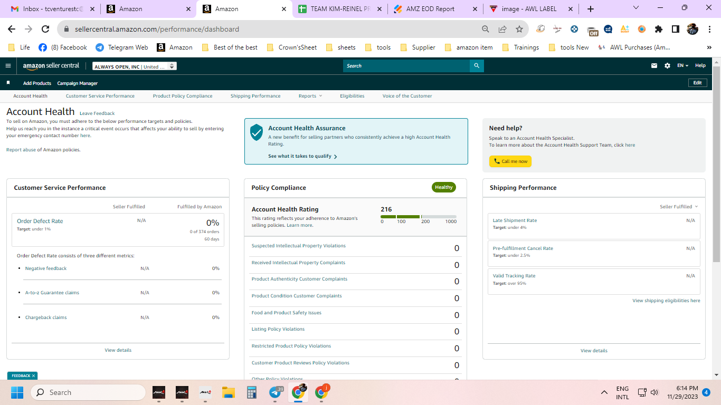The width and height of the screenshot is (721, 405).
Task: Click the Windows Start button
Action: click(17, 392)
